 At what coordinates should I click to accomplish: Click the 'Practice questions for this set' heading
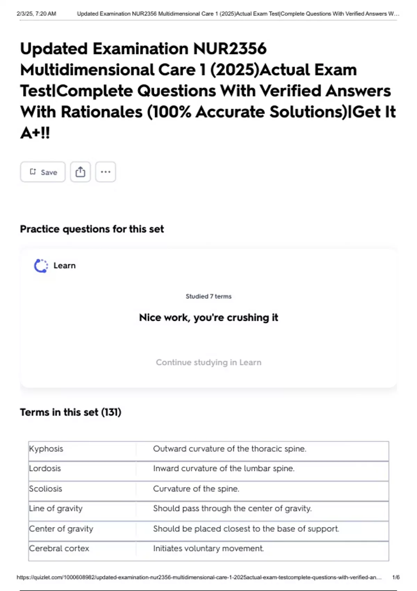pos(92,229)
